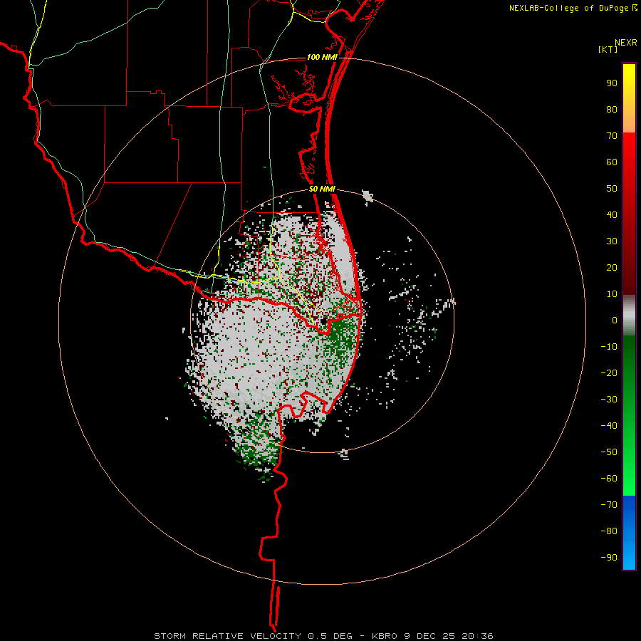
Task: Click the 90 value on velocity scale
Action: pos(612,83)
